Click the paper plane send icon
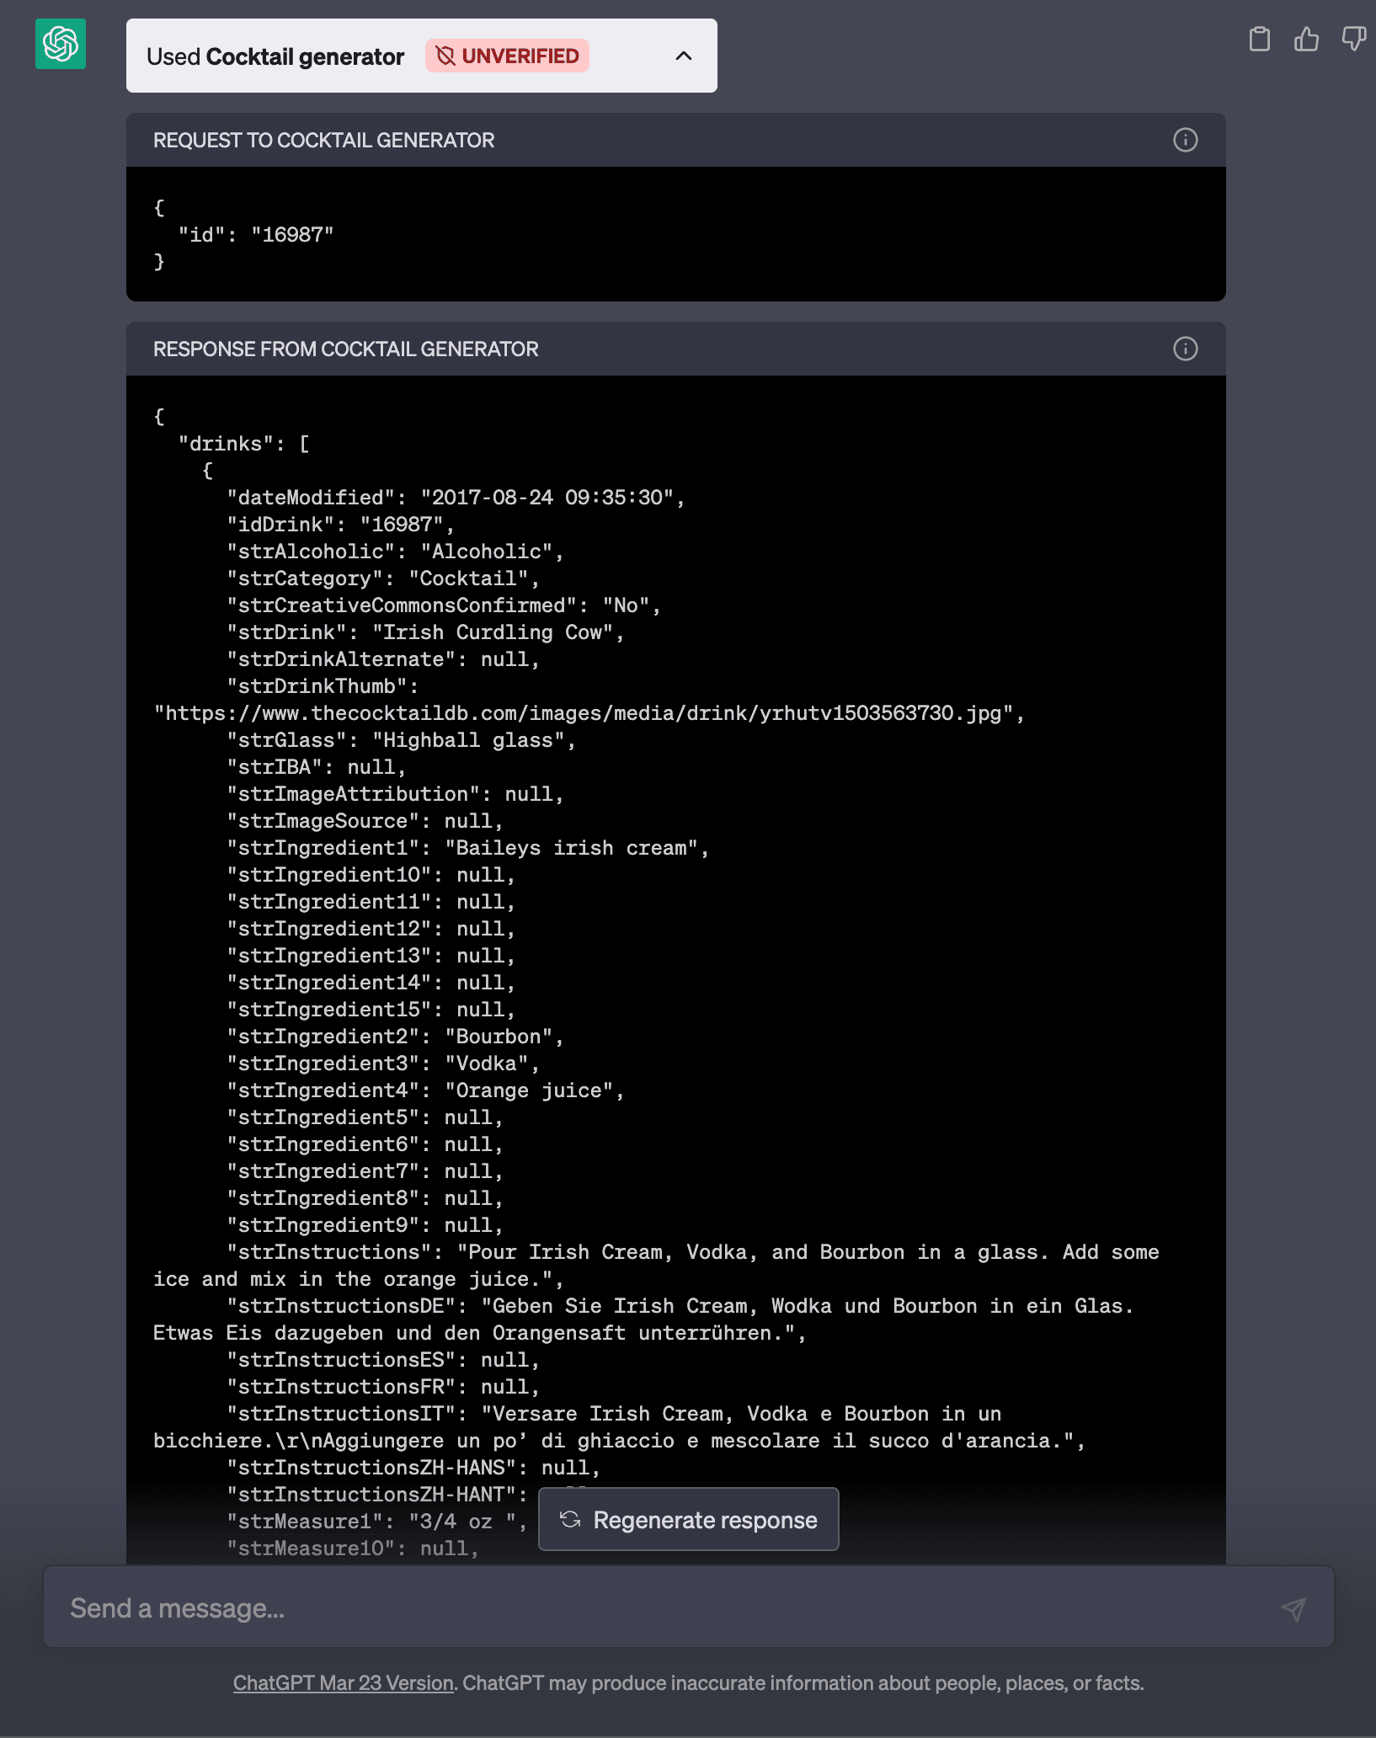 pyautogui.click(x=1293, y=1609)
